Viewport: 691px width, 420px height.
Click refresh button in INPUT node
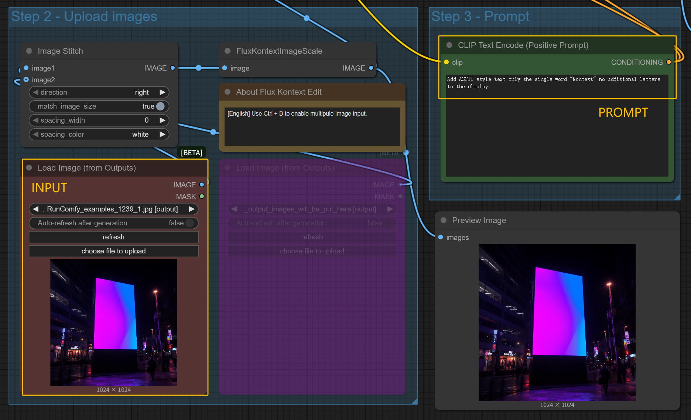point(114,237)
